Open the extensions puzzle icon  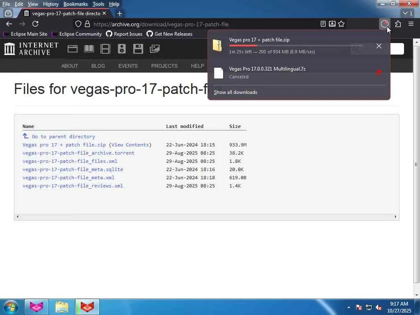(x=398, y=24)
